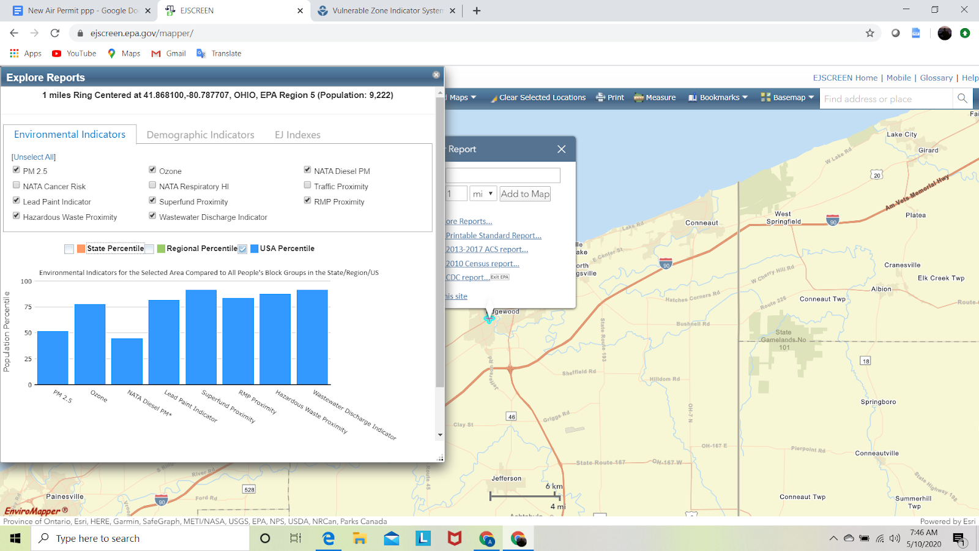Viewport: 979px width, 551px height.
Task: Open Microsoft Edge from the taskbar
Action: pyautogui.click(x=329, y=538)
